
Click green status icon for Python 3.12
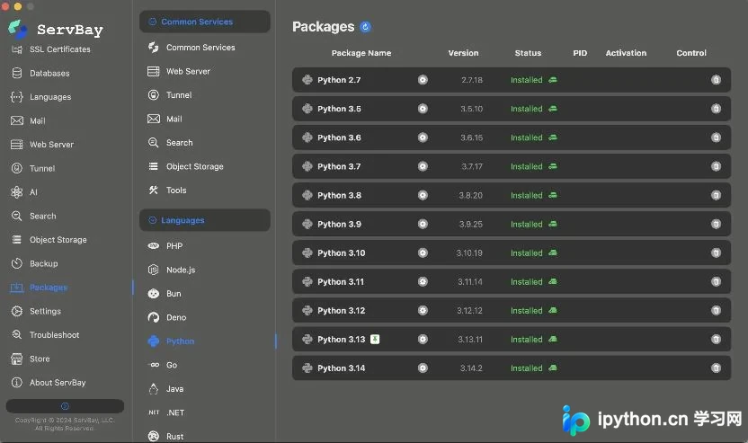[x=552, y=310]
